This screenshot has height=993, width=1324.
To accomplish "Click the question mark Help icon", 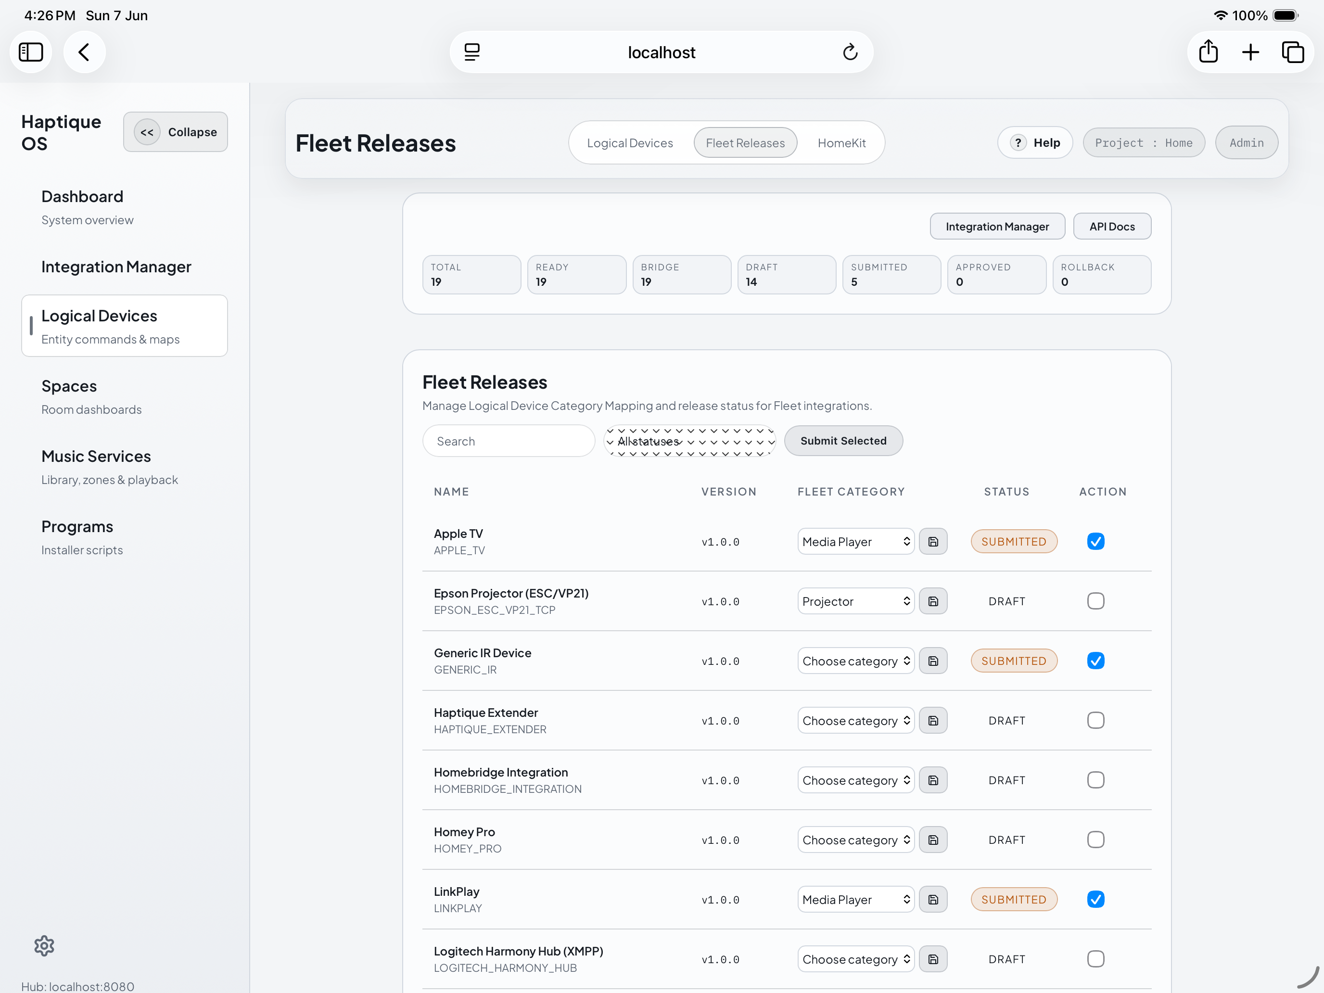I will tap(1018, 142).
